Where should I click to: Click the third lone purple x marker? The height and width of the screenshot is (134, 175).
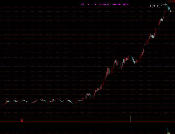pyautogui.click(x=96, y=5)
